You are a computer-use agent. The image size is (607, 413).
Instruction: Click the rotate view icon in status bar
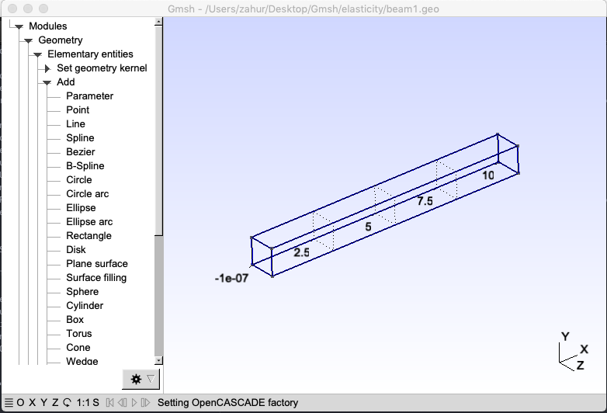(67, 403)
